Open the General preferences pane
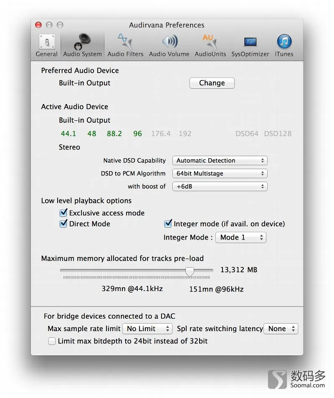The height and width of the screenshot is (398, 334). (47, 46)
